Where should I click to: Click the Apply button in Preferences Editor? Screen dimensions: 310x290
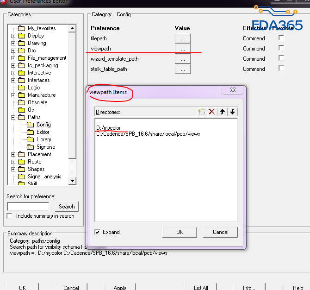[120, 287]
